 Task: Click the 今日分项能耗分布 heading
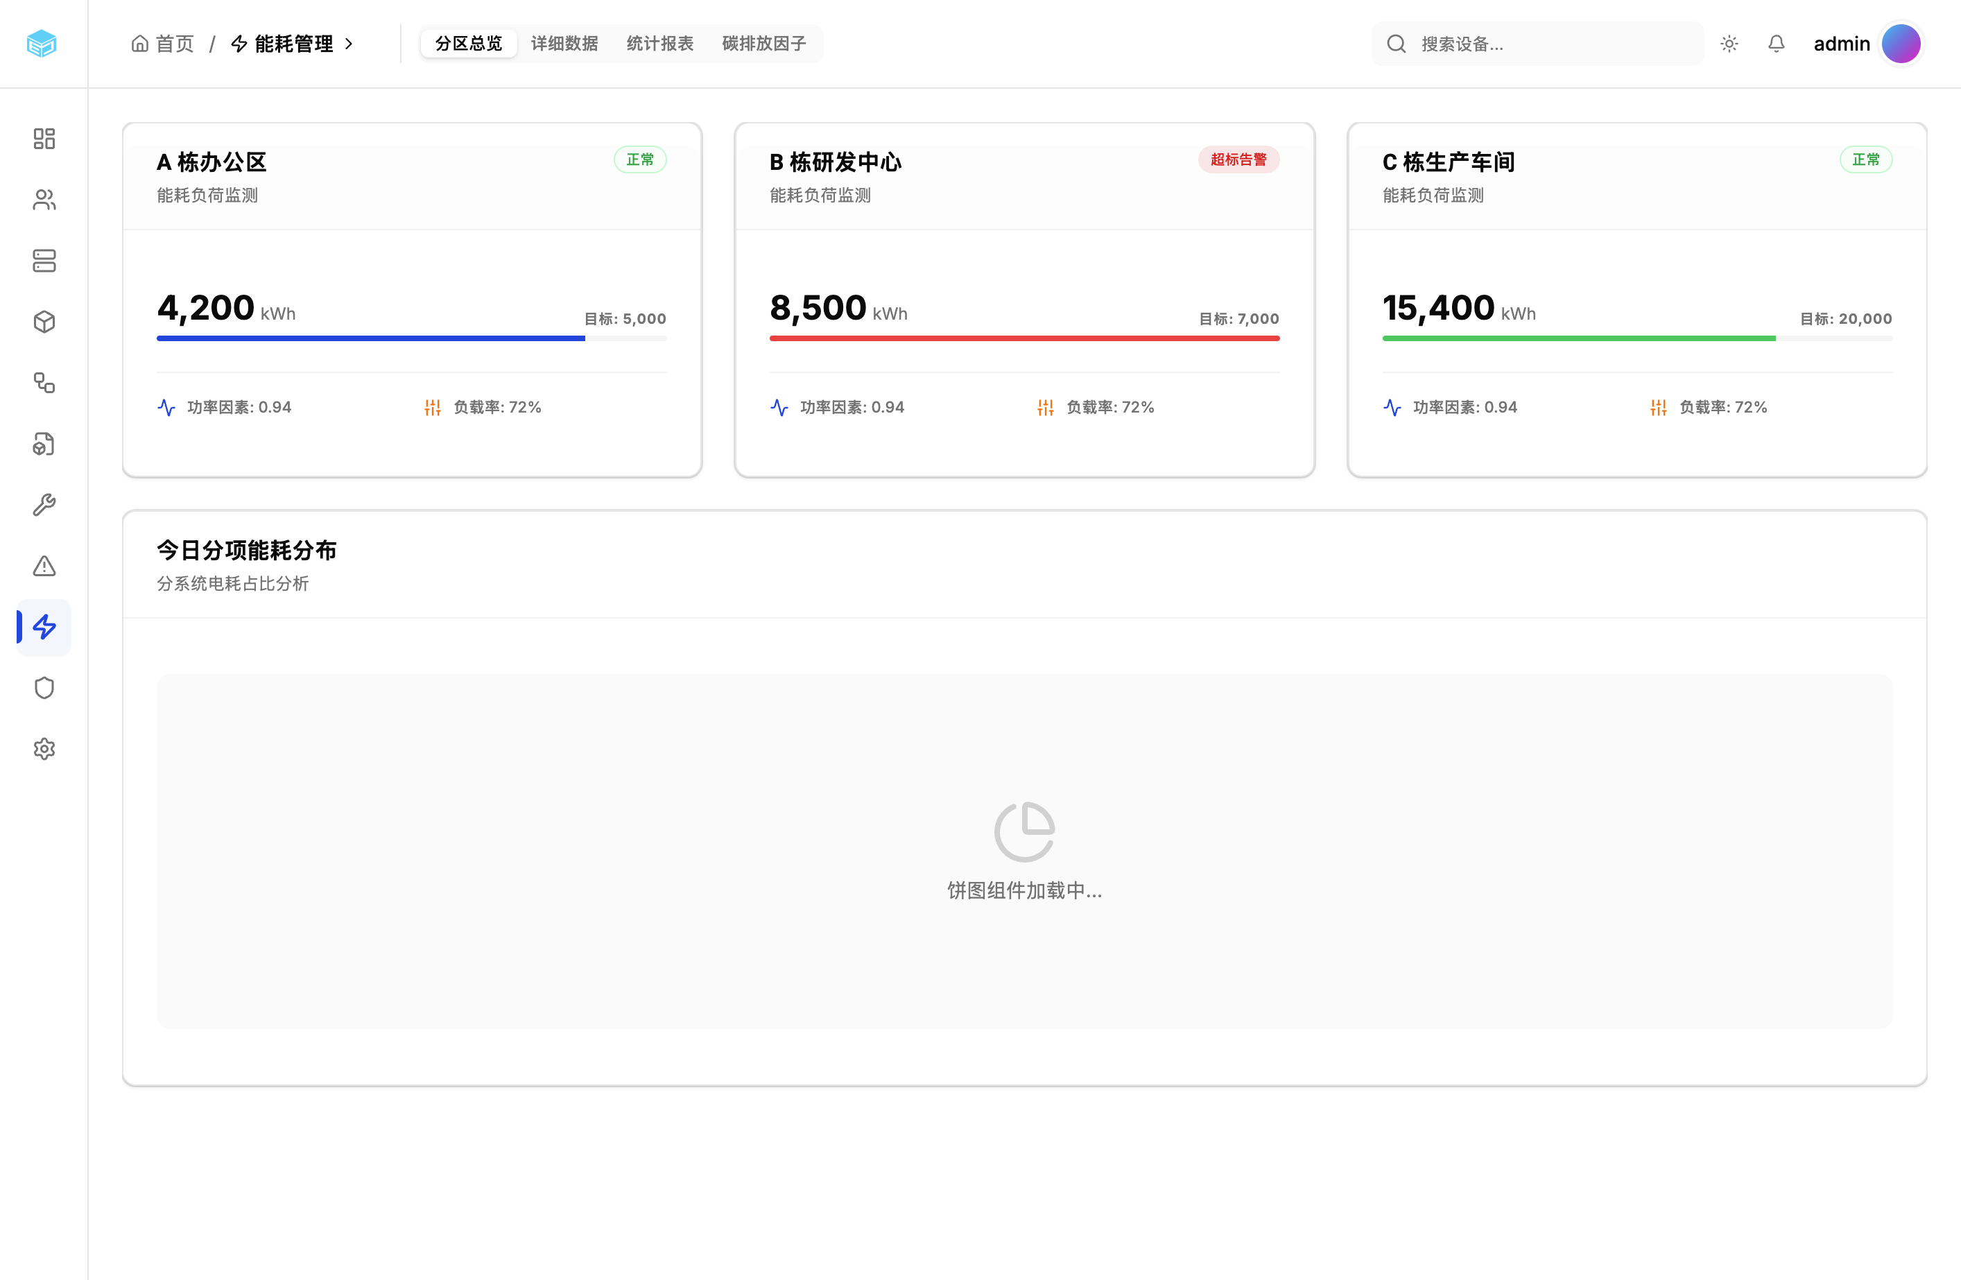click(246, 551)
